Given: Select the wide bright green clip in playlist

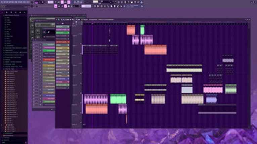Looking at the screenshot, I should [x=118, y=99].
